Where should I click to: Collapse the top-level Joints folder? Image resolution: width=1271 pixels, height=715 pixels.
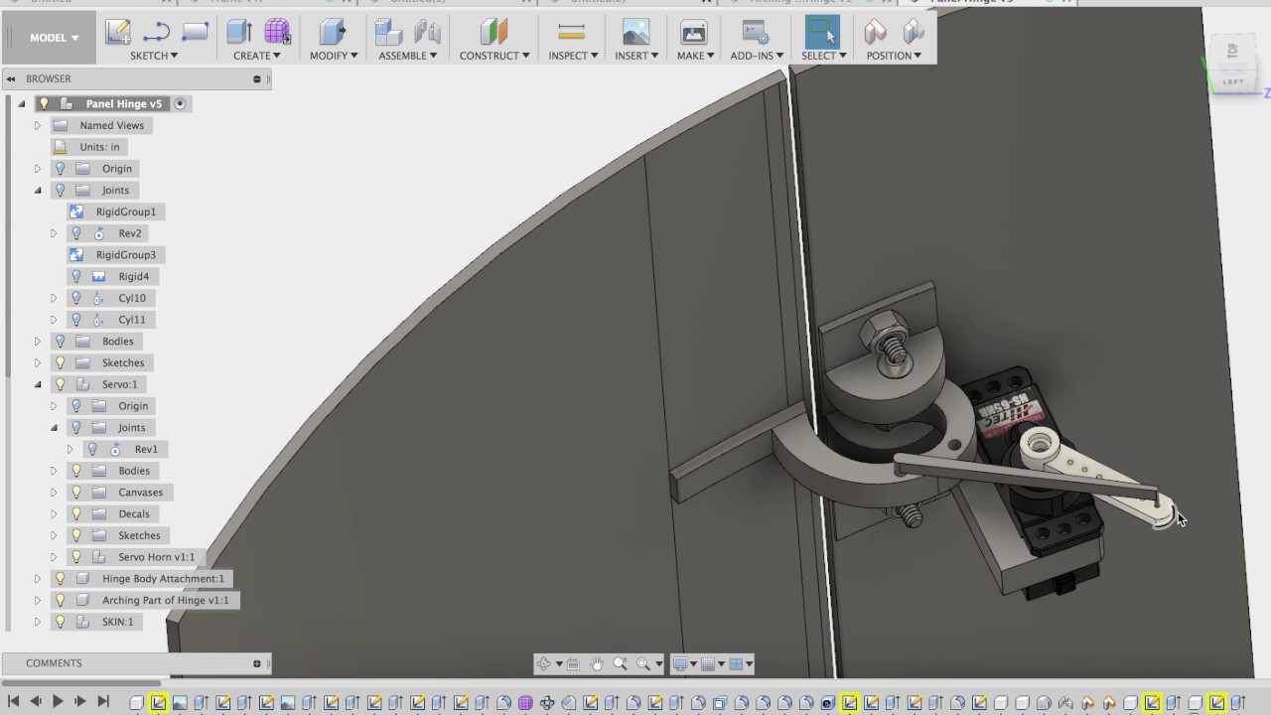(38, 190)
